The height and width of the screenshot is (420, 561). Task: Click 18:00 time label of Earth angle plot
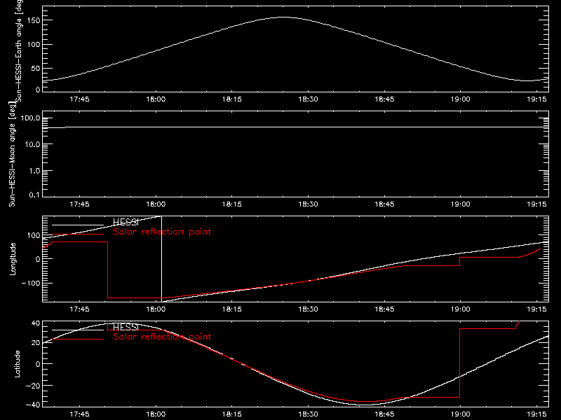tap(156, 99)
